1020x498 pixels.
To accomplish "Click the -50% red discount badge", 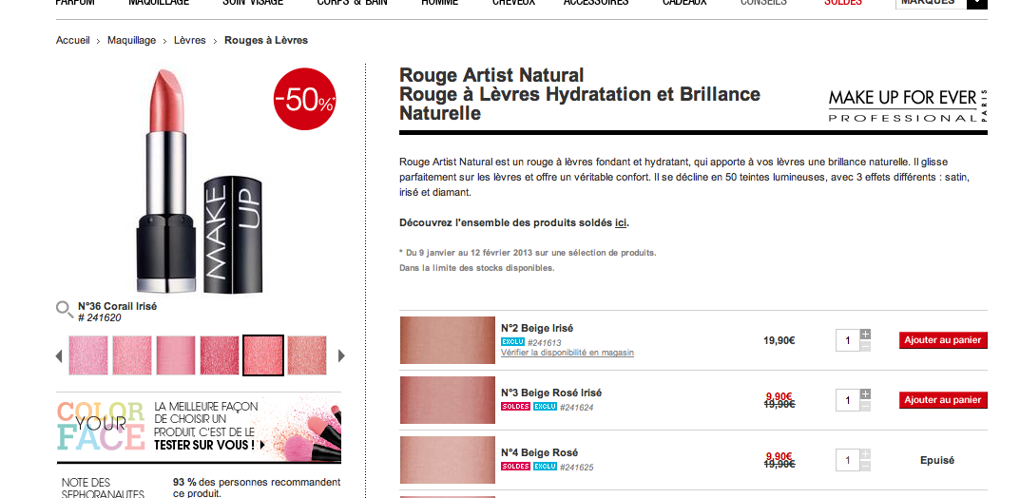I will pos(304,99).
